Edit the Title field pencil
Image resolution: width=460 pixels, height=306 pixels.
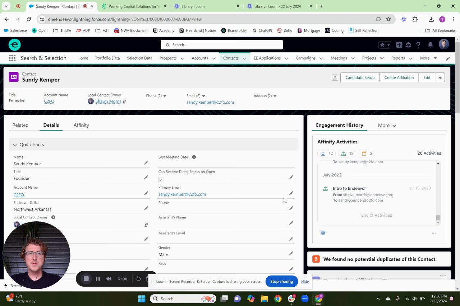(146, 178)
